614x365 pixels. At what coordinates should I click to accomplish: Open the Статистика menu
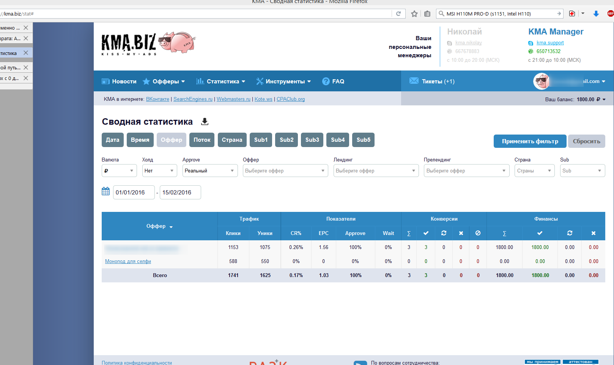click(221, 81)
